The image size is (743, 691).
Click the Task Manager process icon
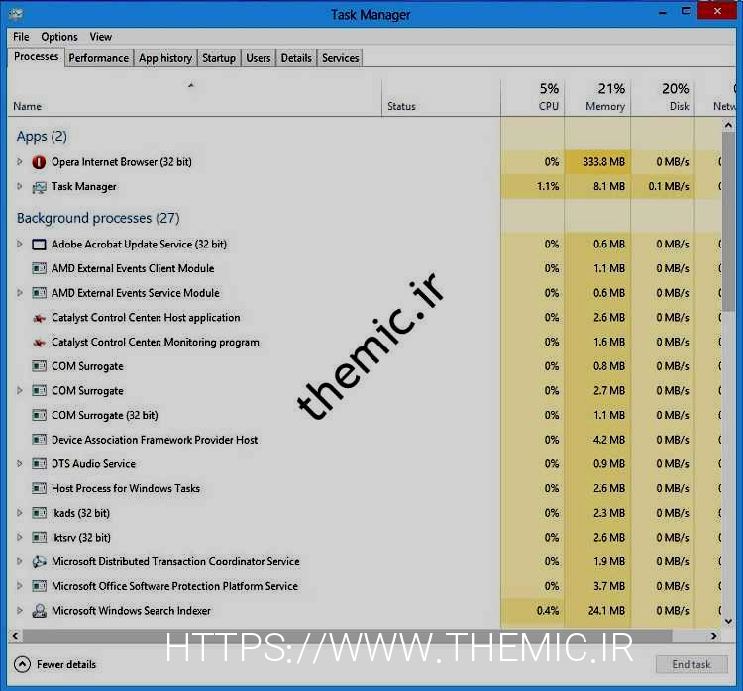tap(39, 187)
